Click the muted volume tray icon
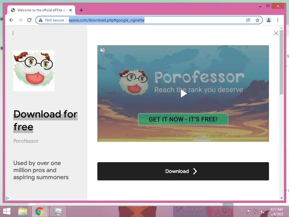 click(x=262, y=212)
